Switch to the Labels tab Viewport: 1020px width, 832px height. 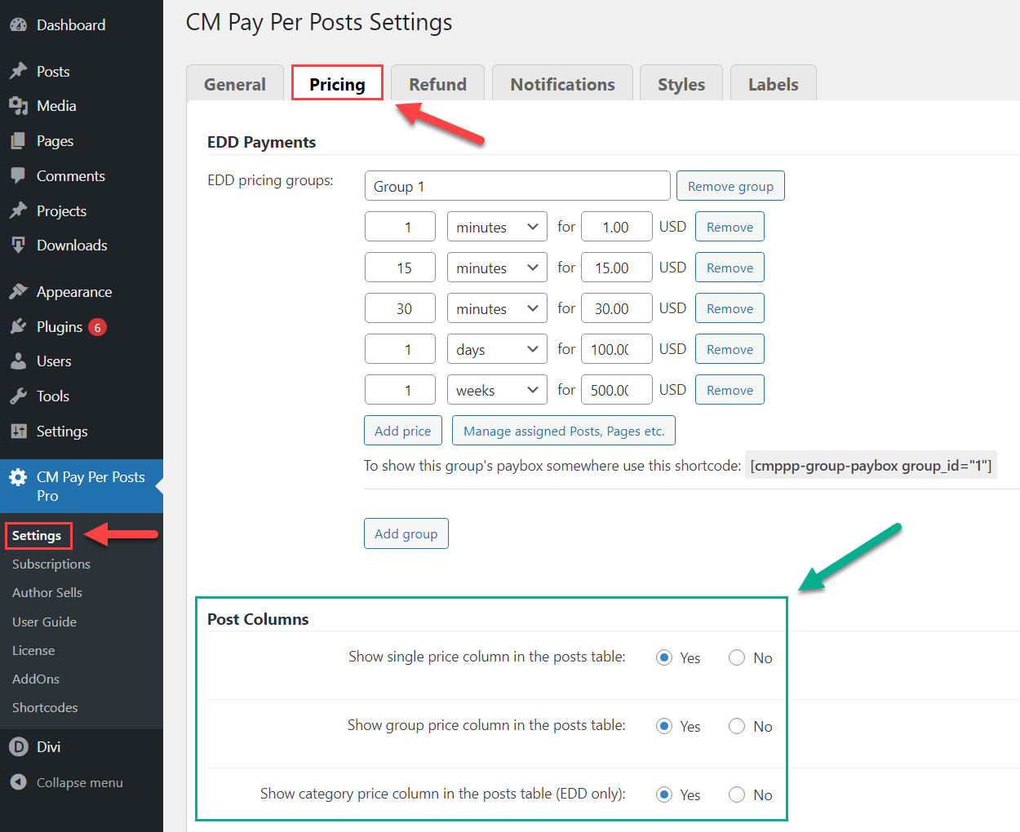coord(774,83)
